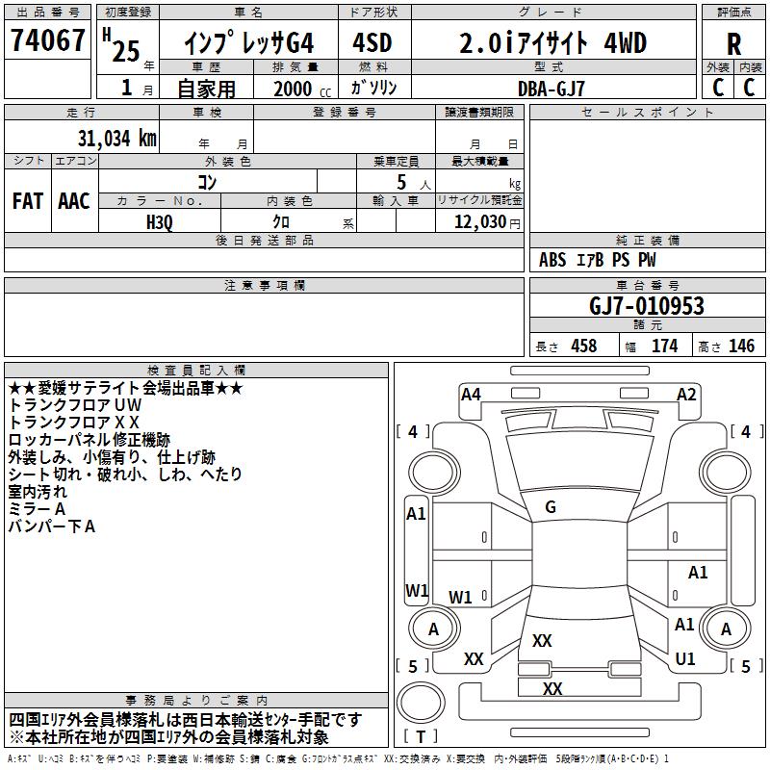Image resolution: width=770 pixels, height=770 pixels.
Task: Select interior color クロ
Action: pyautogui.click(x=281, y=221)
